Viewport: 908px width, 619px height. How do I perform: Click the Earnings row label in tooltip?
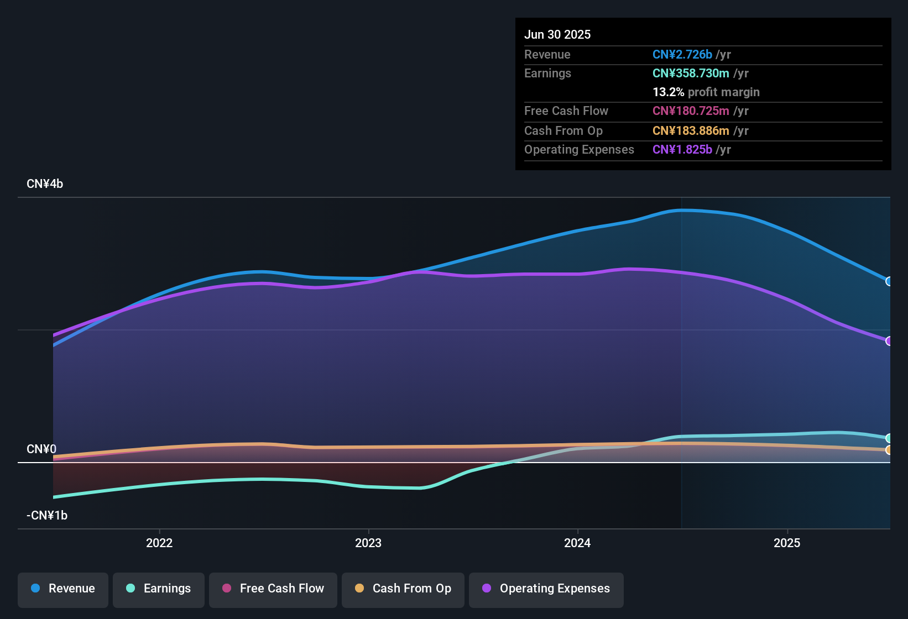point(547,74)
